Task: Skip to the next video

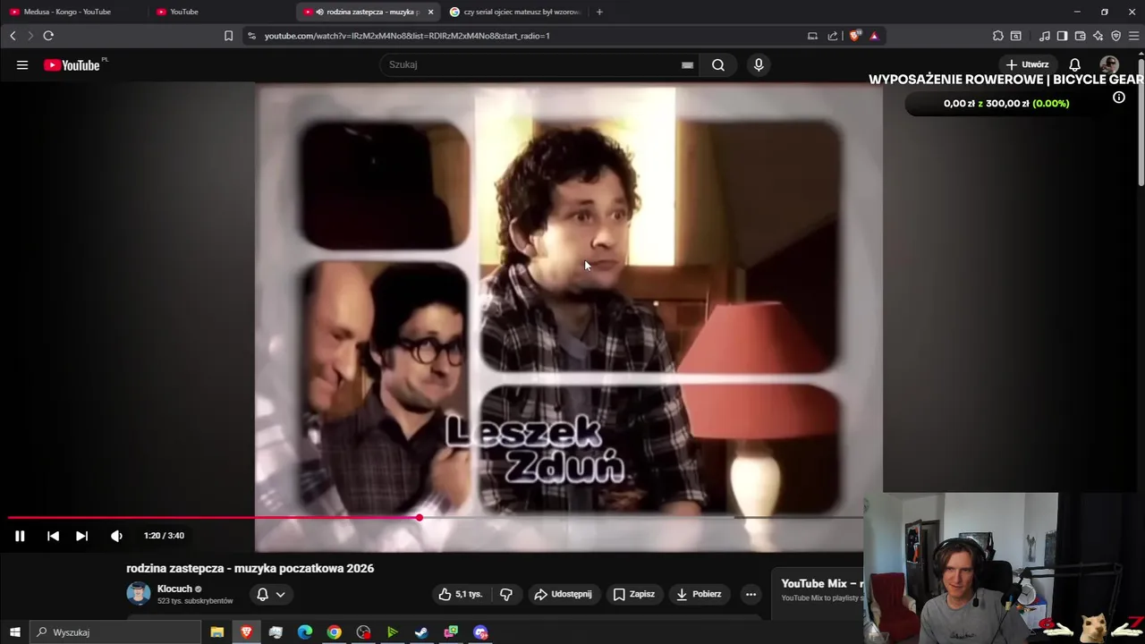Action: click(x=81, y=536)
